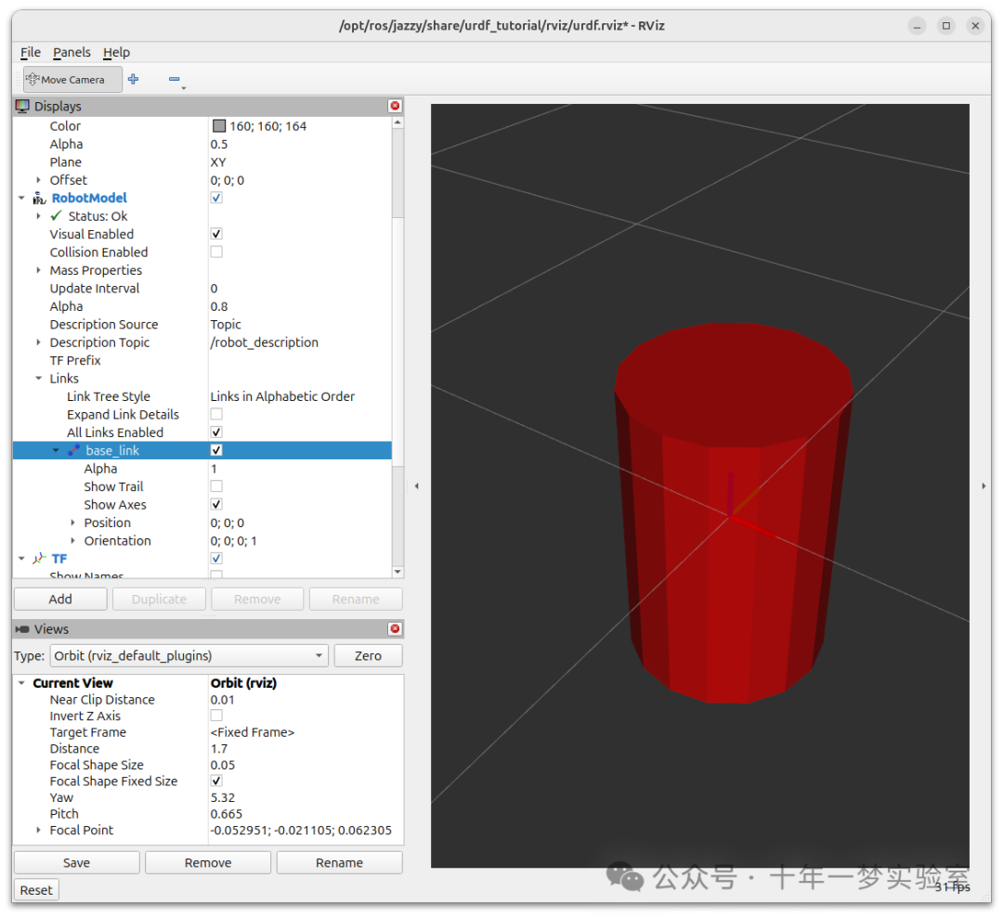The height and width of the screenshot is (917, 1003).
Task: Click the scrollbar down arrow in Displays
Action: pos(397,572)
